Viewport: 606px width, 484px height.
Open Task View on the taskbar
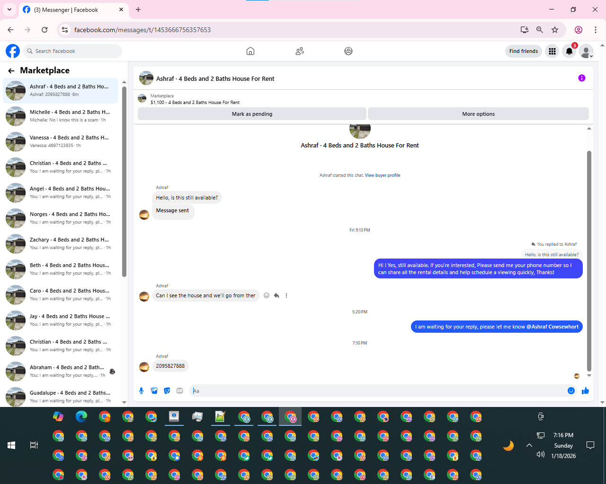(x=34, y=445)
